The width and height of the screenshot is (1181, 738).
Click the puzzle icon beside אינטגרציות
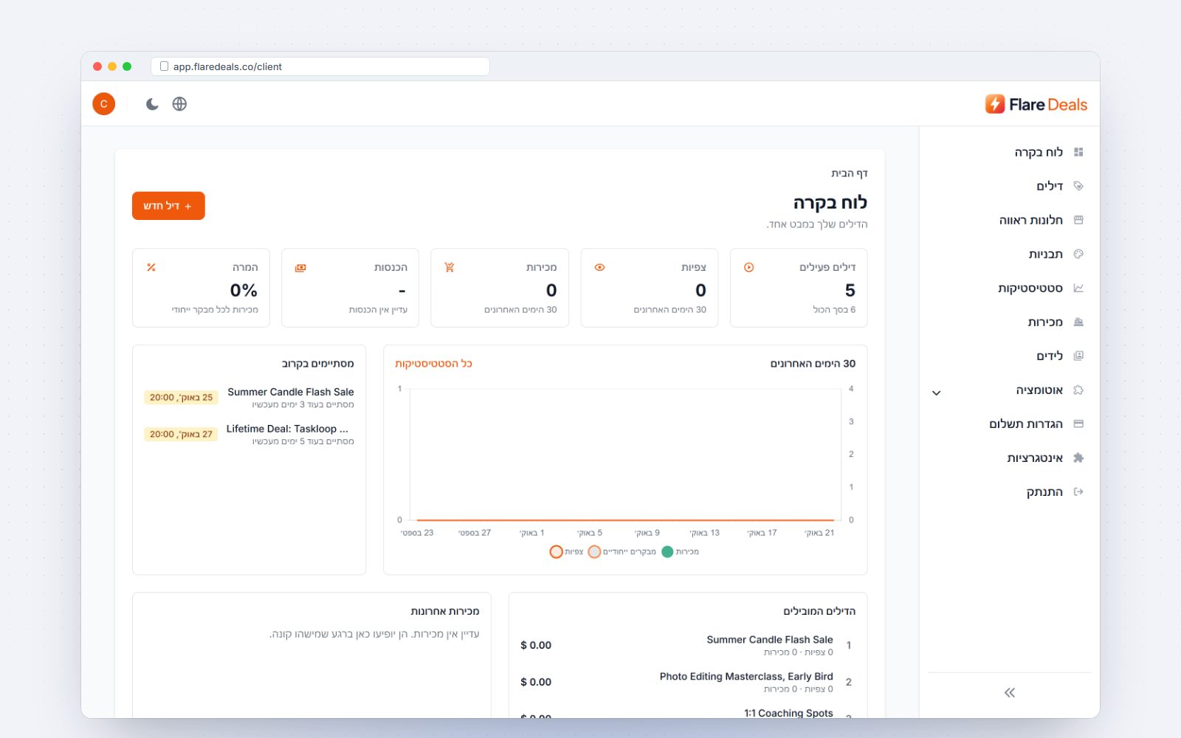(1078, 458)
